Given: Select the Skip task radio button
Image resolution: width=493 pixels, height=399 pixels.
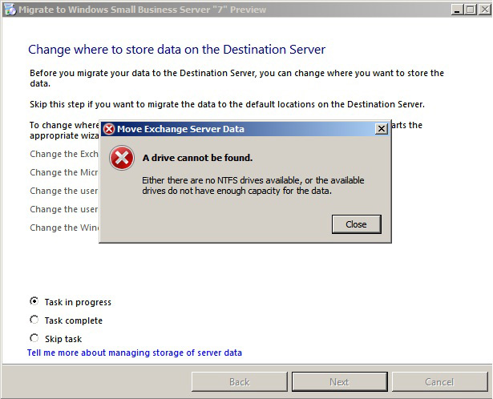Looking at the screenshot, I should click(34, 338).
